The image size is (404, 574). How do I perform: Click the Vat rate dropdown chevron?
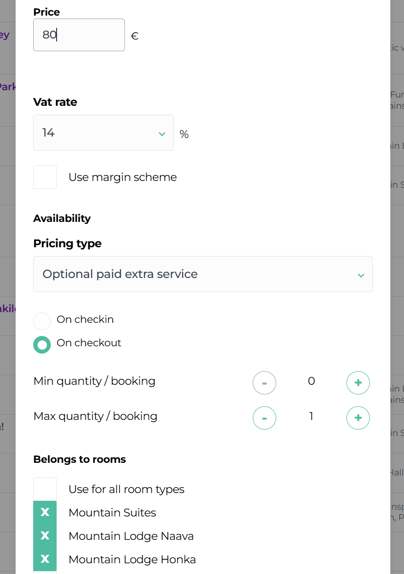(x=162, y=134)
